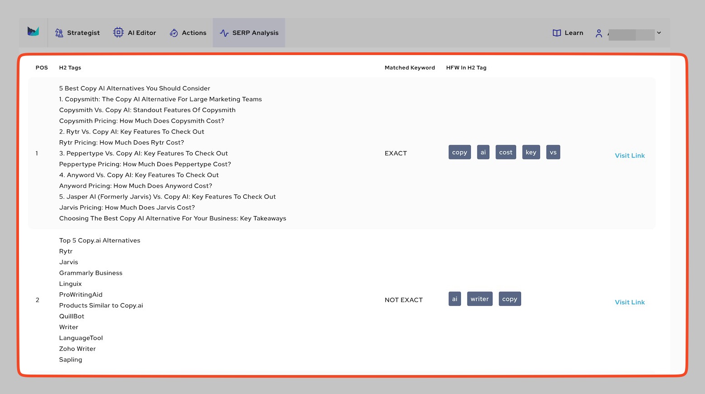Go to the Actions tab
705x394 pixels.
[x=188, y=33]
